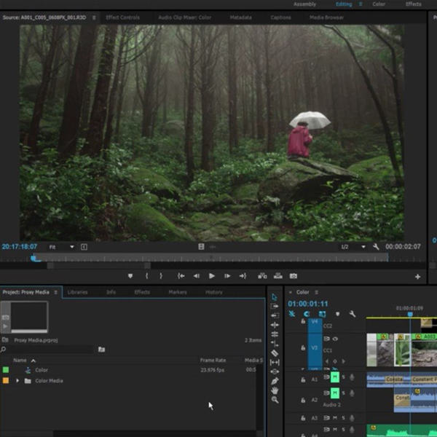
Task: Open the Fit zoom level dropdown
Action: pyautogui.click(x=61, y=247)
